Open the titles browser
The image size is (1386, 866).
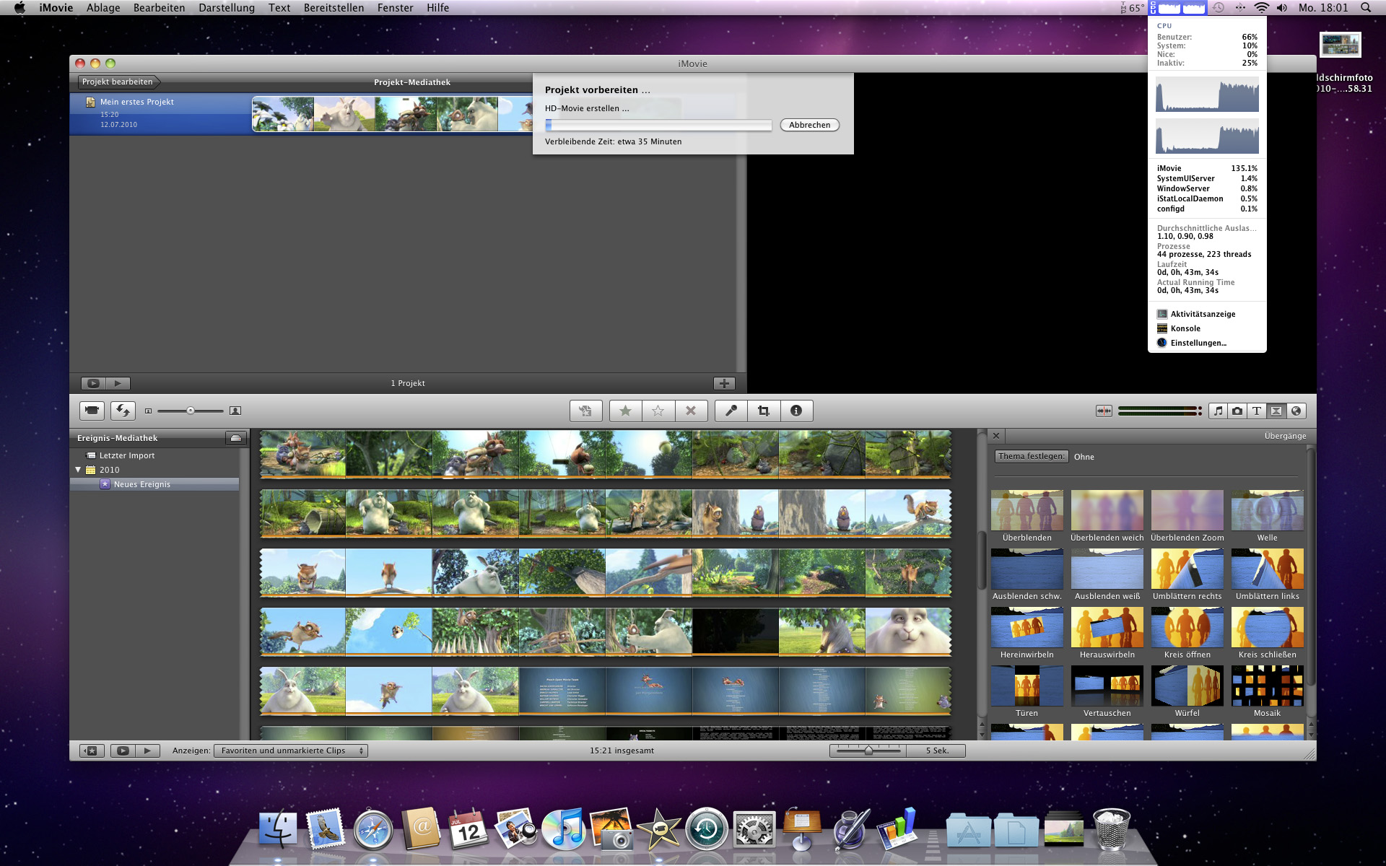coord(1257,411)
